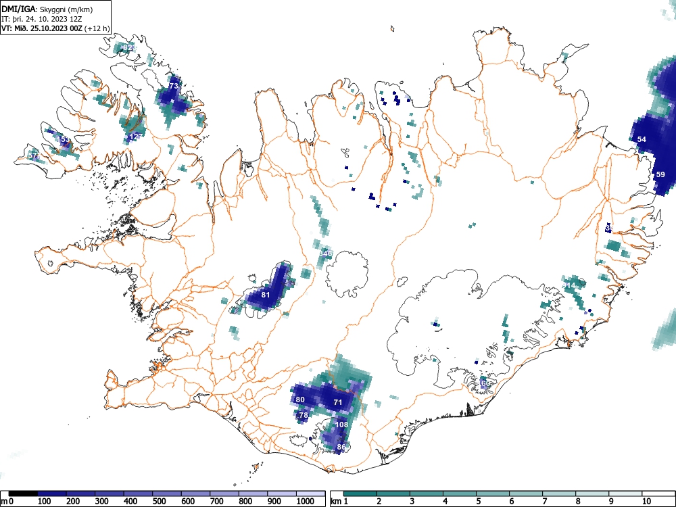The image size is (676, 507).
Task: Select the offshore value 59
Action: tap(660, 174)
